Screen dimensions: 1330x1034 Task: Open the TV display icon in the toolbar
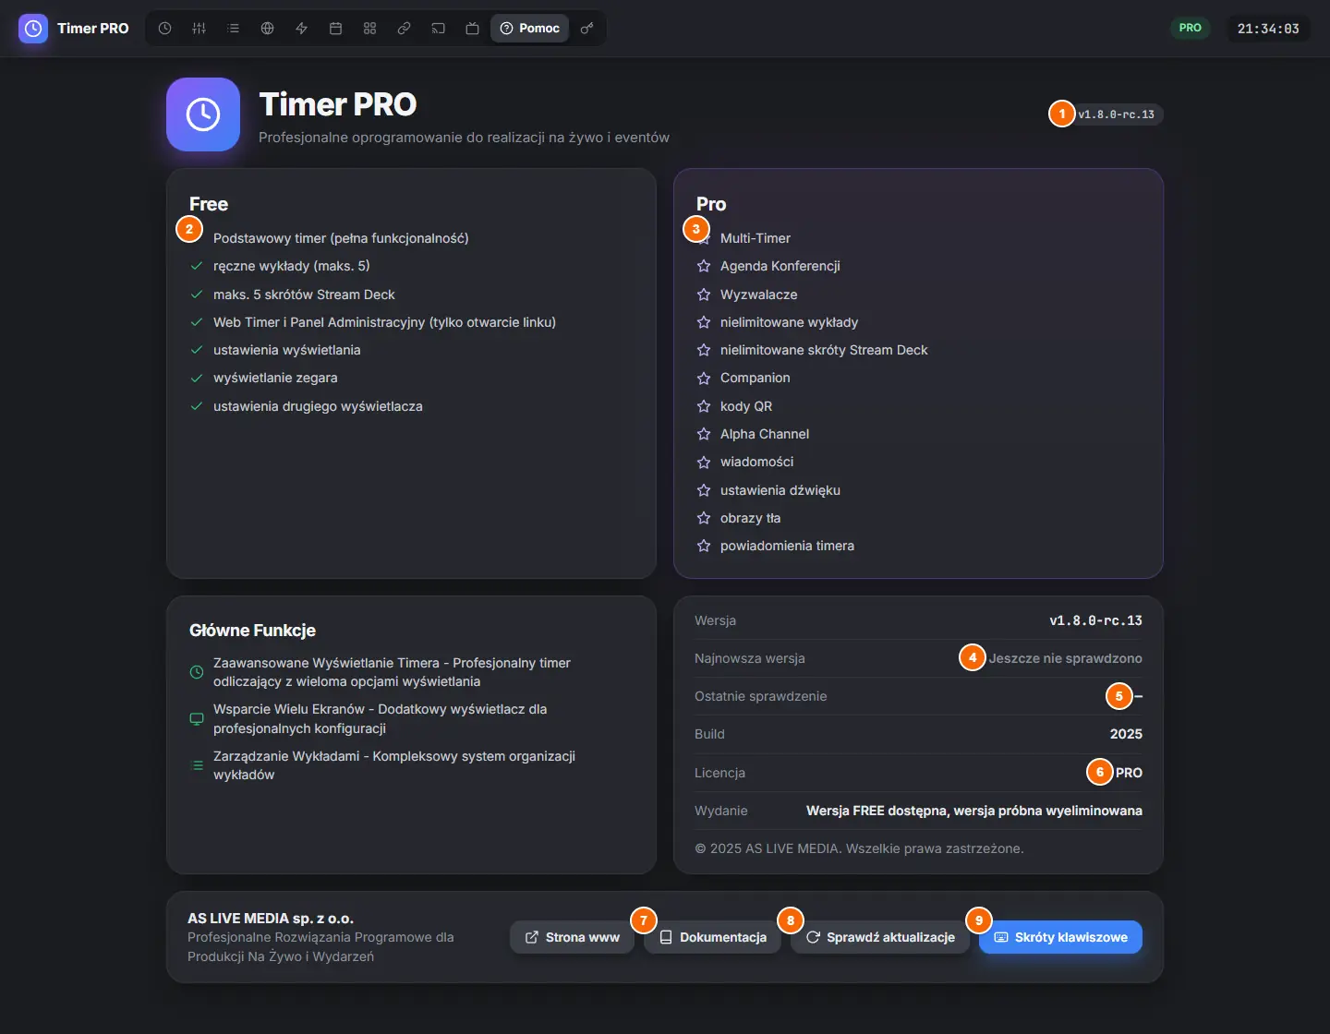472,29
